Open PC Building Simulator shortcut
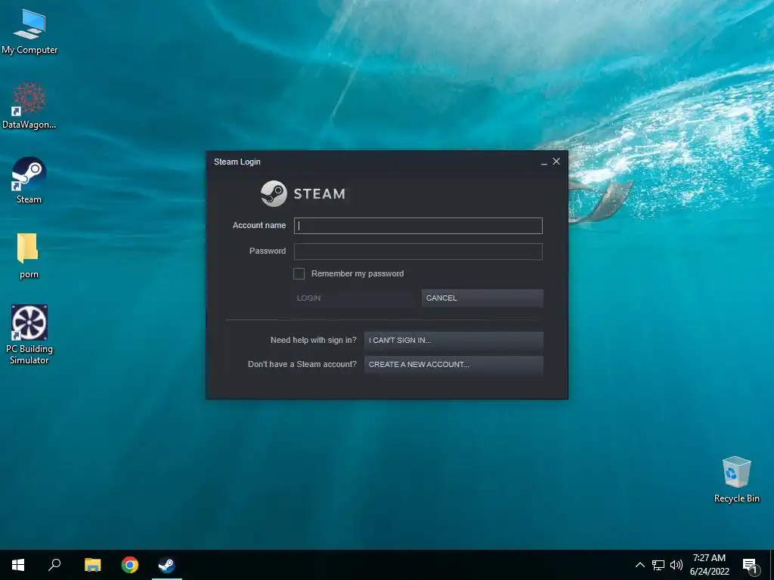The width and height of the screenshot is (774, 580). [29, 334]
